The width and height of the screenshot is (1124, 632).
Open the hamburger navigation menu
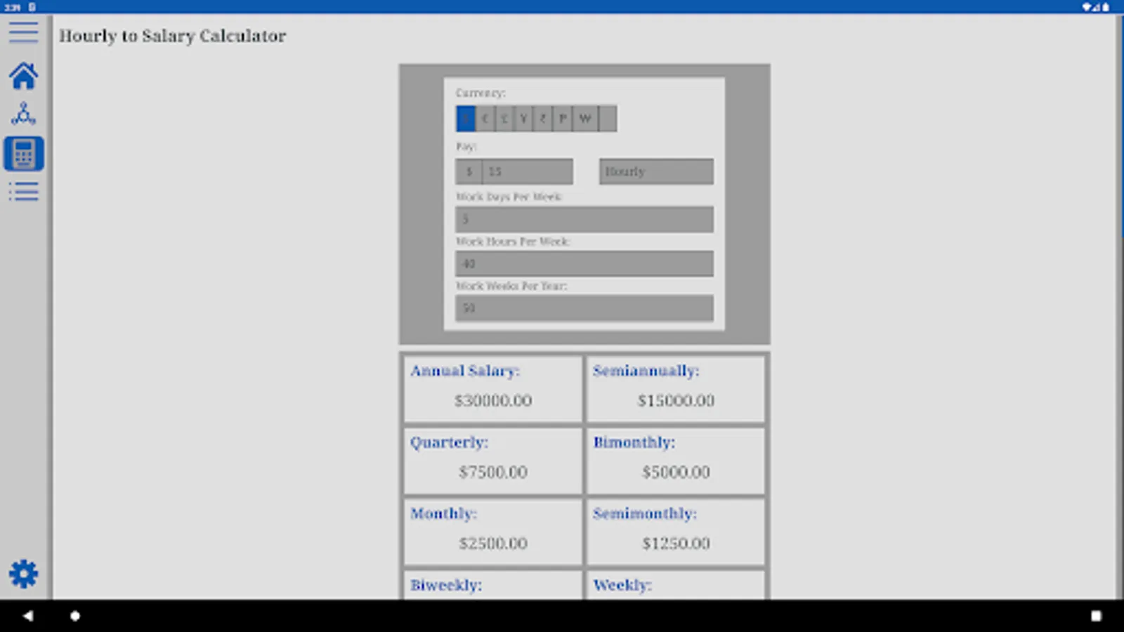coord(23,32)
